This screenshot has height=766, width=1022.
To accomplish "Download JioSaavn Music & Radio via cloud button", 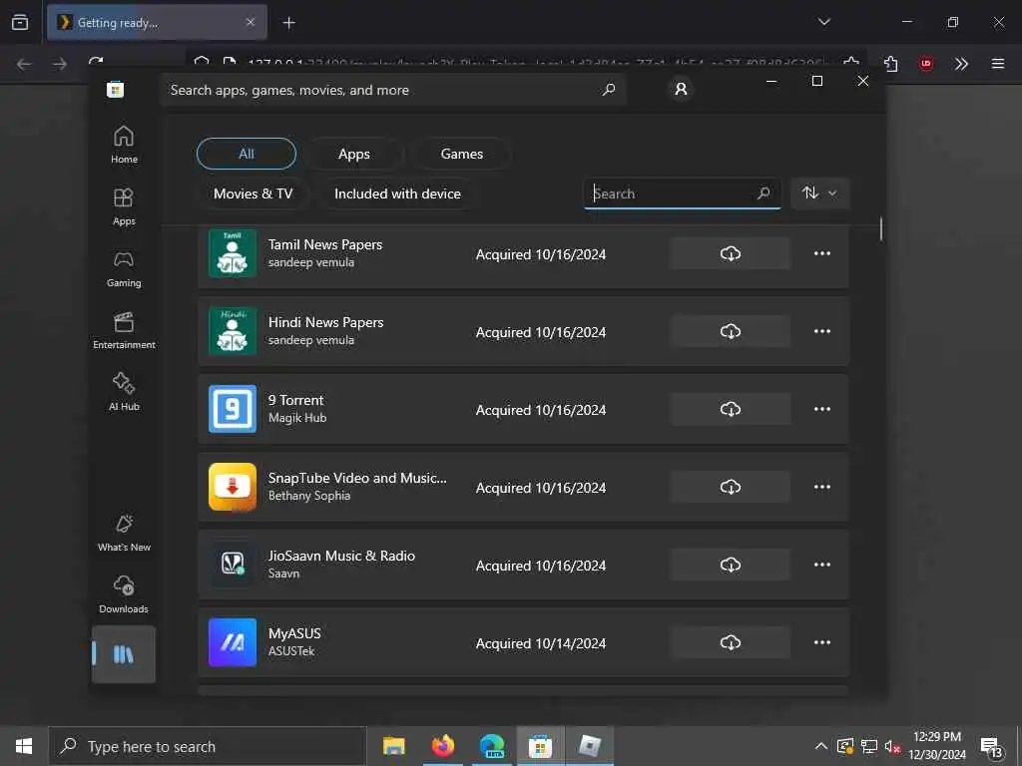I will (730, 565).
